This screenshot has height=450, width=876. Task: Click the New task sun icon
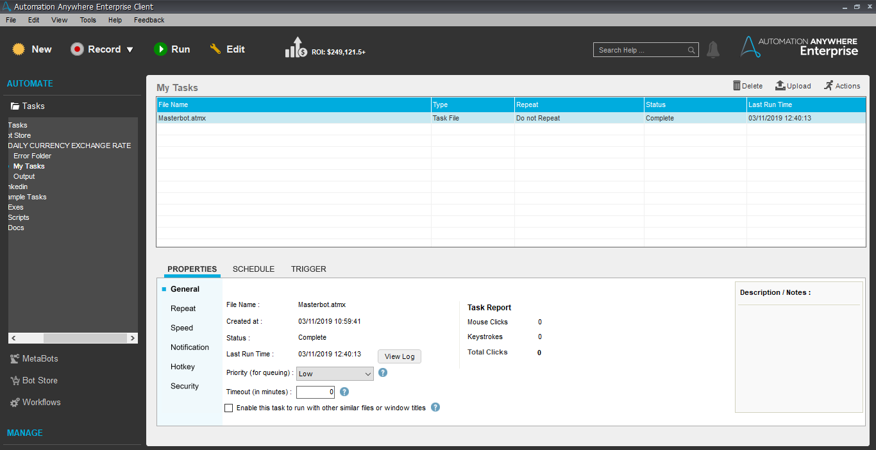[19, 49]
